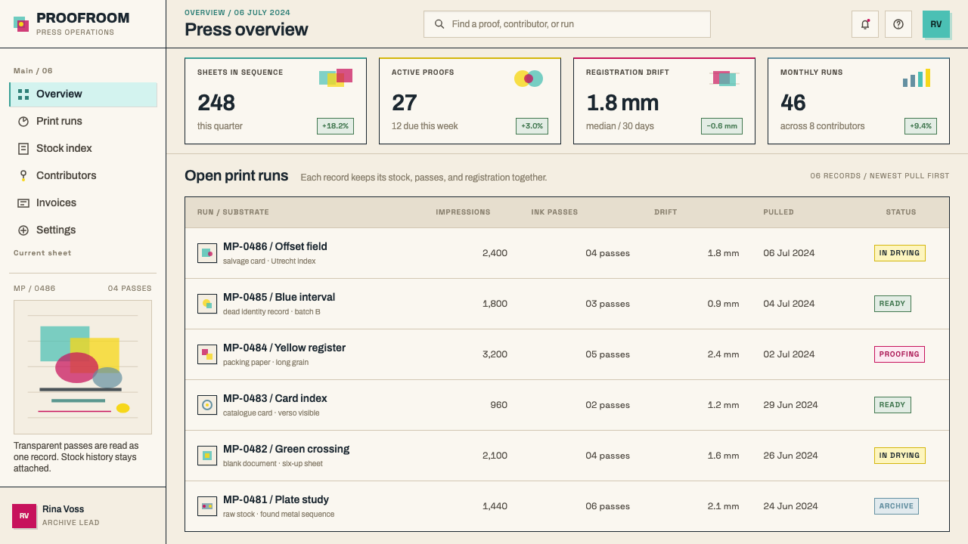This screenshot has height=544, width=968.
Task: Click the Active Proofs overlapping circles icon
Action: (529, 78)
